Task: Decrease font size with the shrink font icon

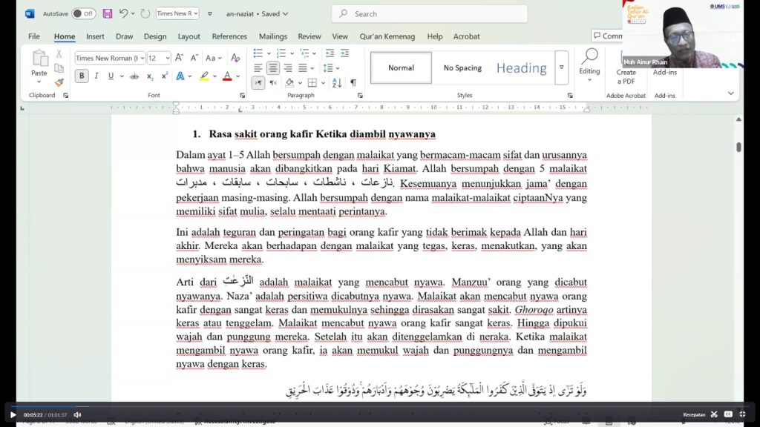Action: (194, 58)
